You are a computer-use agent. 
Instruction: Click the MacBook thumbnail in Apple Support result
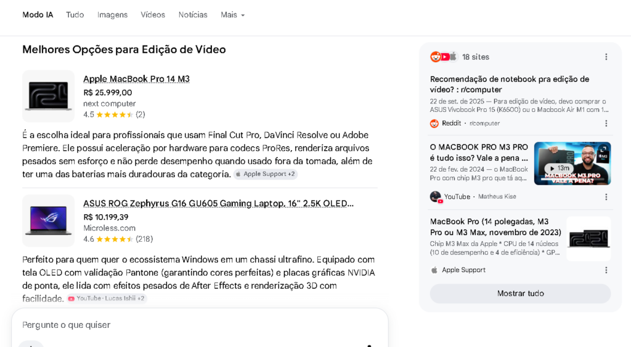588,239
